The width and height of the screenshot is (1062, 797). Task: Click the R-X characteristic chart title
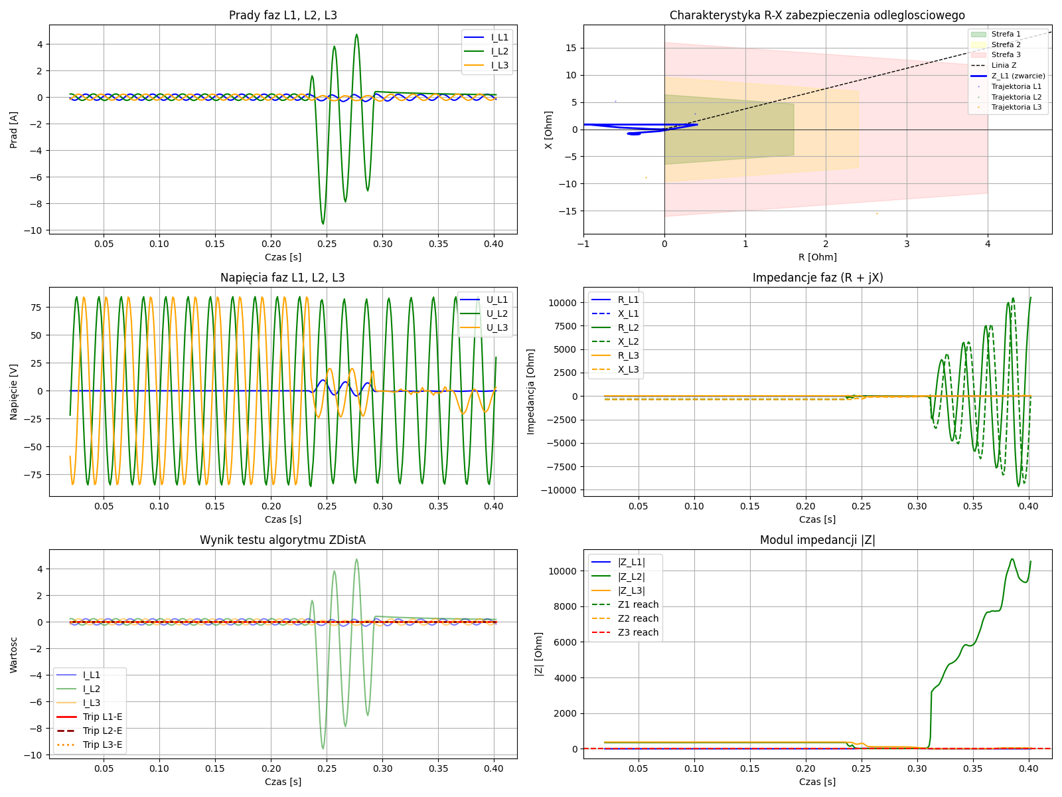click(817, 15)
